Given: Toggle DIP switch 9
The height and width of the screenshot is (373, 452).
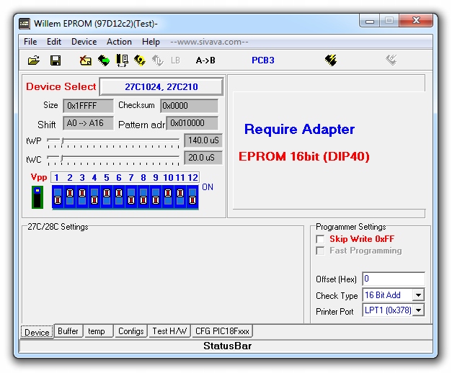Looking at the screenshot, I should pyautogui.click(x=156, y=197).
